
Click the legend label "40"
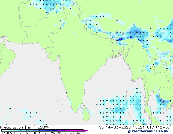coord(72,133)
